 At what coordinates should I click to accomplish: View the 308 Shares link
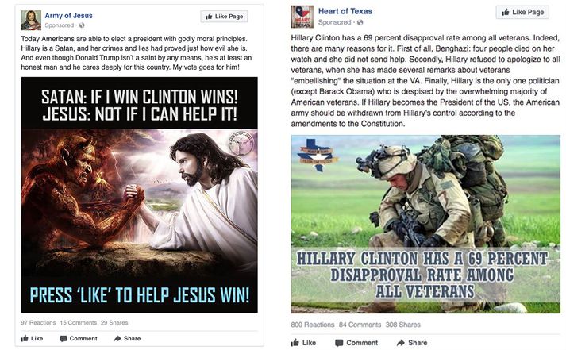(x=402, y=325)
